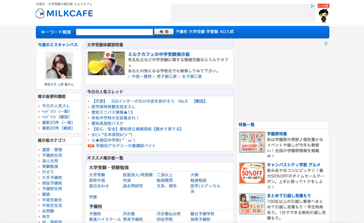This screenshot has width=364, height=223.
Task: Select the 代ゼミ category
Action: coord(48,172)
